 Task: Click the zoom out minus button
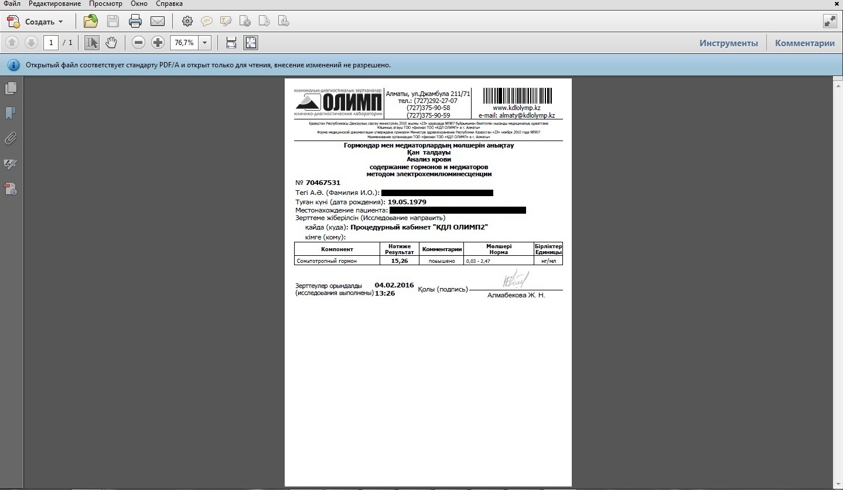(x=138, y=42)
